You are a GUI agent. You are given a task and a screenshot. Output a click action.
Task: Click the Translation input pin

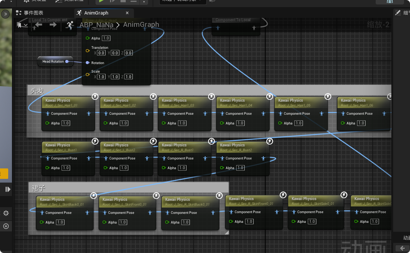(88, 51)
